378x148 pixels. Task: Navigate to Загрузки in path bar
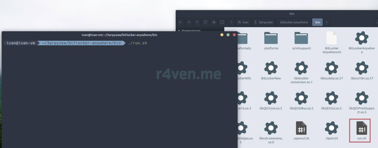point(263,22)
